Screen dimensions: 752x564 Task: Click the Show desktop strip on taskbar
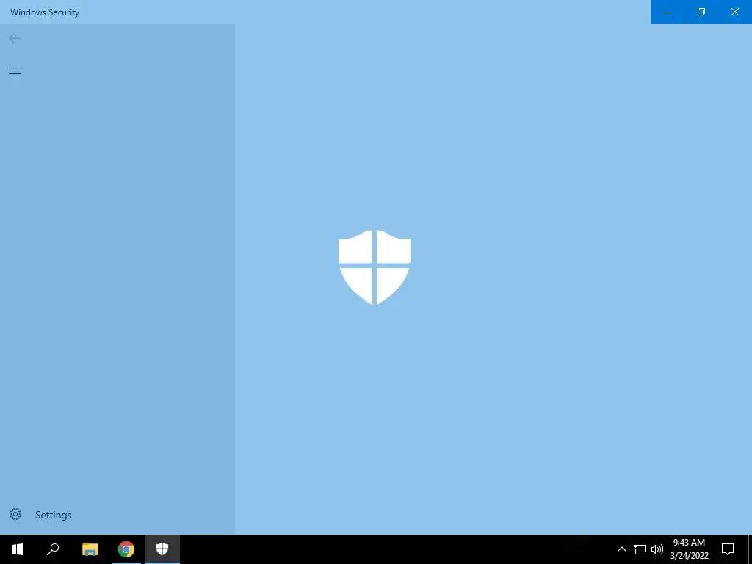tap(750, 549)
